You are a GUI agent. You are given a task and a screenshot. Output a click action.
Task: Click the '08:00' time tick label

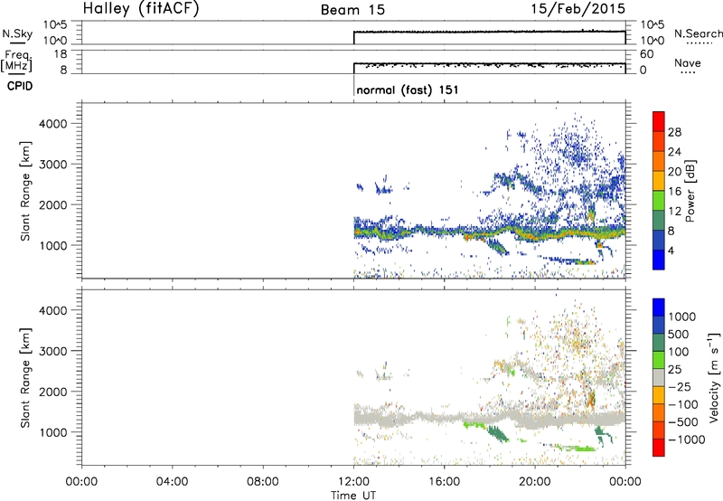click(x=263, y=482)
